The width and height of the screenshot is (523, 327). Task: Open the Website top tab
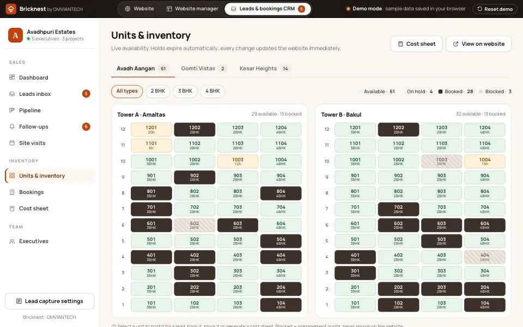pyautogui.click(x=139, y=9)
